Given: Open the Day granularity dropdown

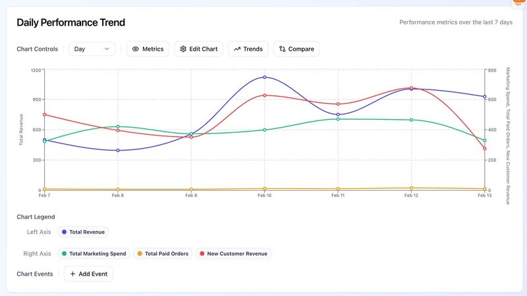Looking at the screenshot, I should [x=92, y=49].
